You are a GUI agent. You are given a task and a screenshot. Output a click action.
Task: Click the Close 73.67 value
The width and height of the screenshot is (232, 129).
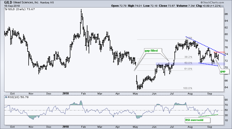tap(167, 6)
